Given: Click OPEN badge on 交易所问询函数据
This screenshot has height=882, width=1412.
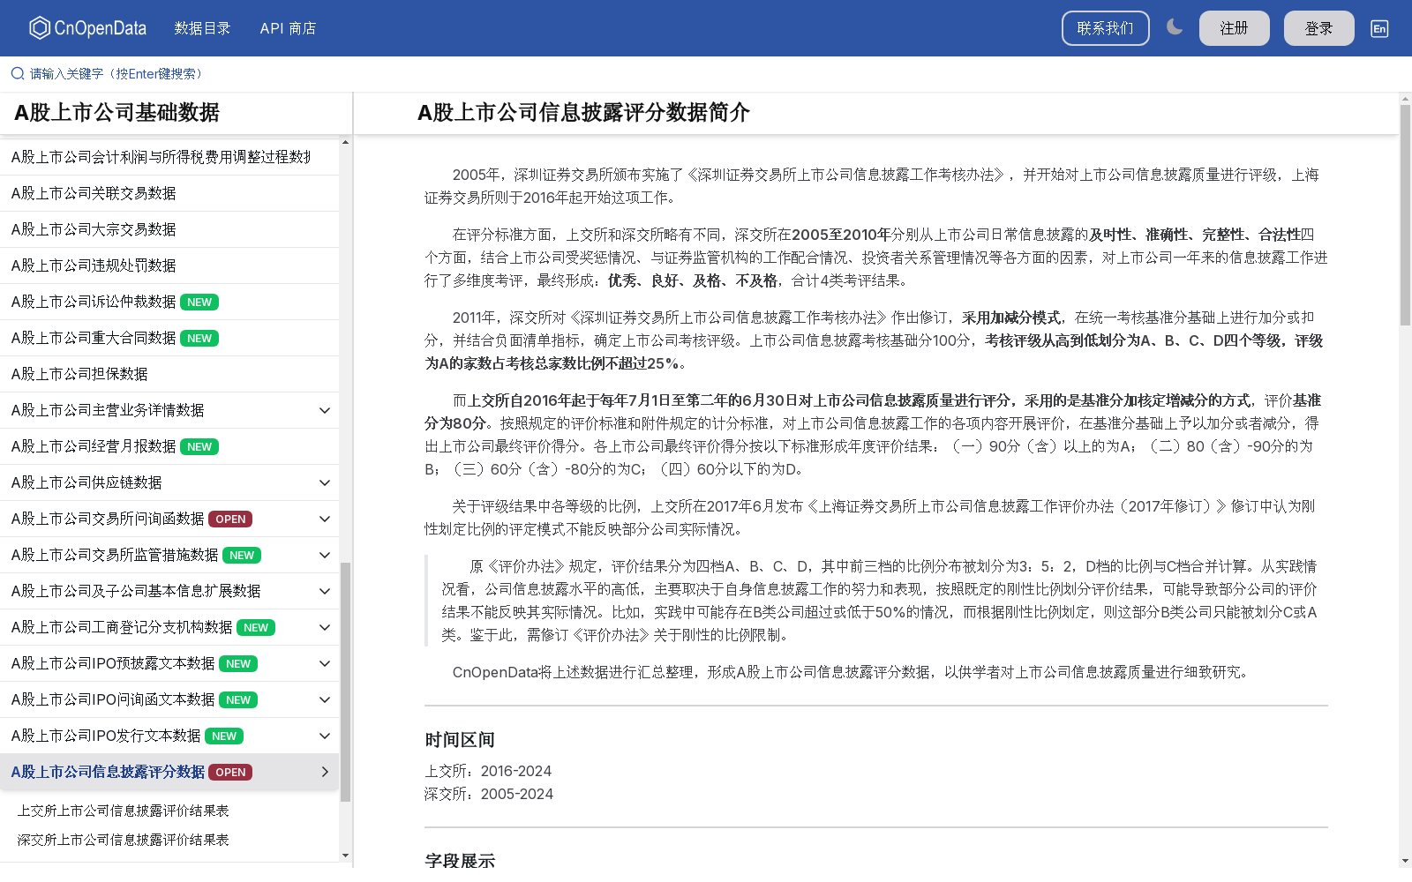Looking at the screenshot, I should pyautogui.click(x=230, y=519).
